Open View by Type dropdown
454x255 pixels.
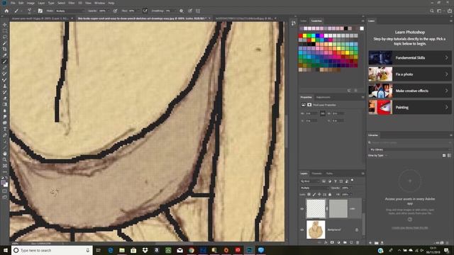point(377,156)
